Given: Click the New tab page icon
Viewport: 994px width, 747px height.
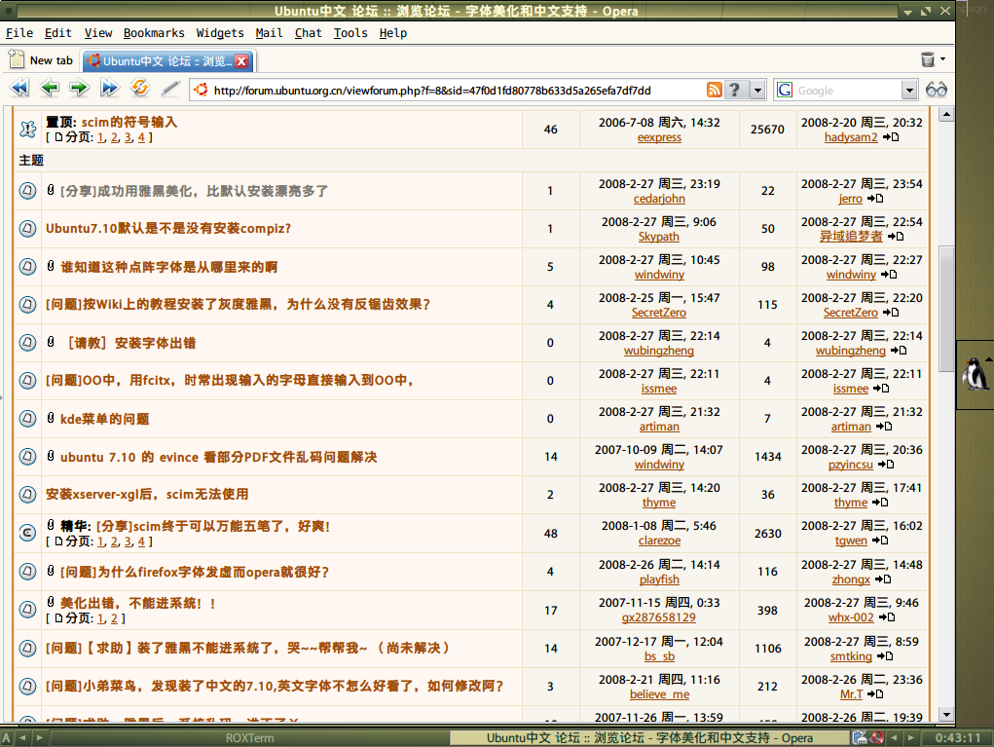Looking at the screenshot, I should [17, 60].
